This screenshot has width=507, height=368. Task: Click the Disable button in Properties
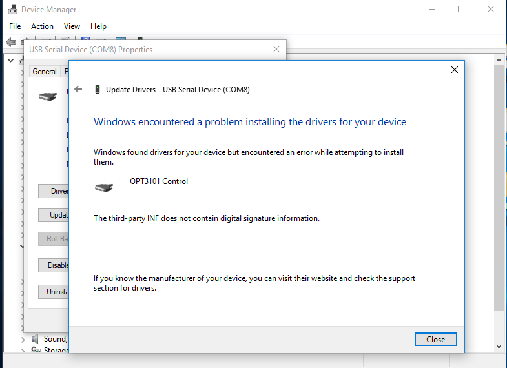pos(54,265)
